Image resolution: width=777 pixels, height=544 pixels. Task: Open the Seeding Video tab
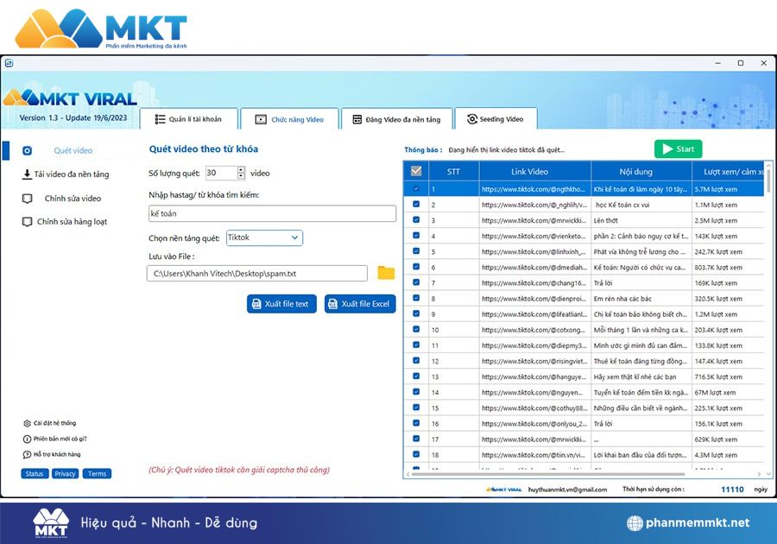[x=496, y=119]
